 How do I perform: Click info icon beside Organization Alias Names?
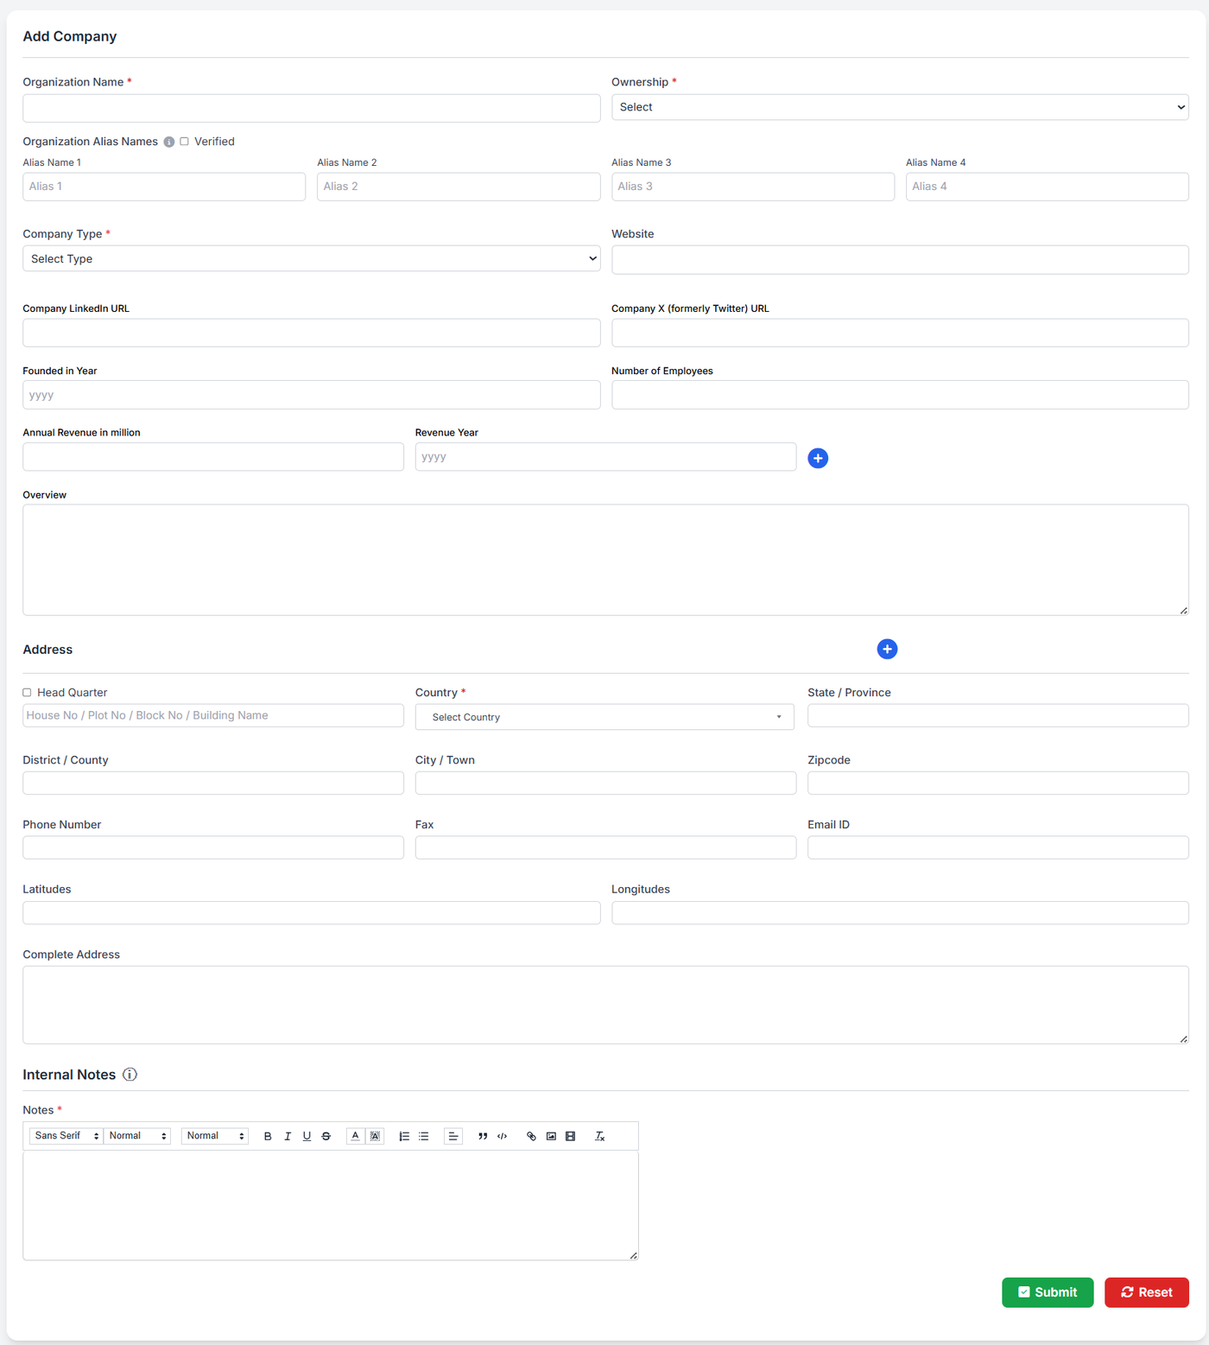coord(169,142)
